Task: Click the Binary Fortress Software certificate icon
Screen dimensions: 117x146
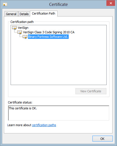Action: tap(25, 37)
